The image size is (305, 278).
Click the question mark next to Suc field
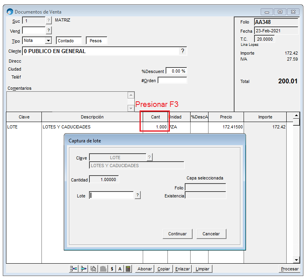pyautogui.click(x=49, y=20)
